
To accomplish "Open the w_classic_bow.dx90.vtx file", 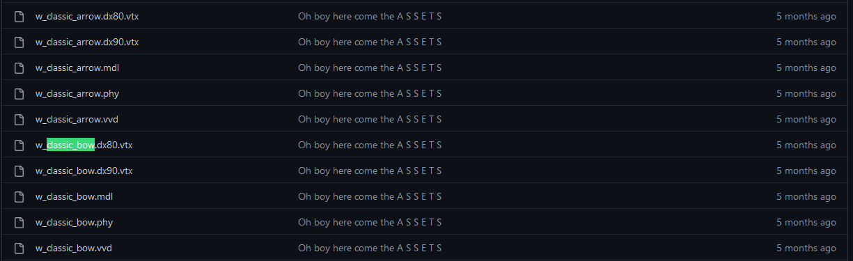I will (84, 171).
